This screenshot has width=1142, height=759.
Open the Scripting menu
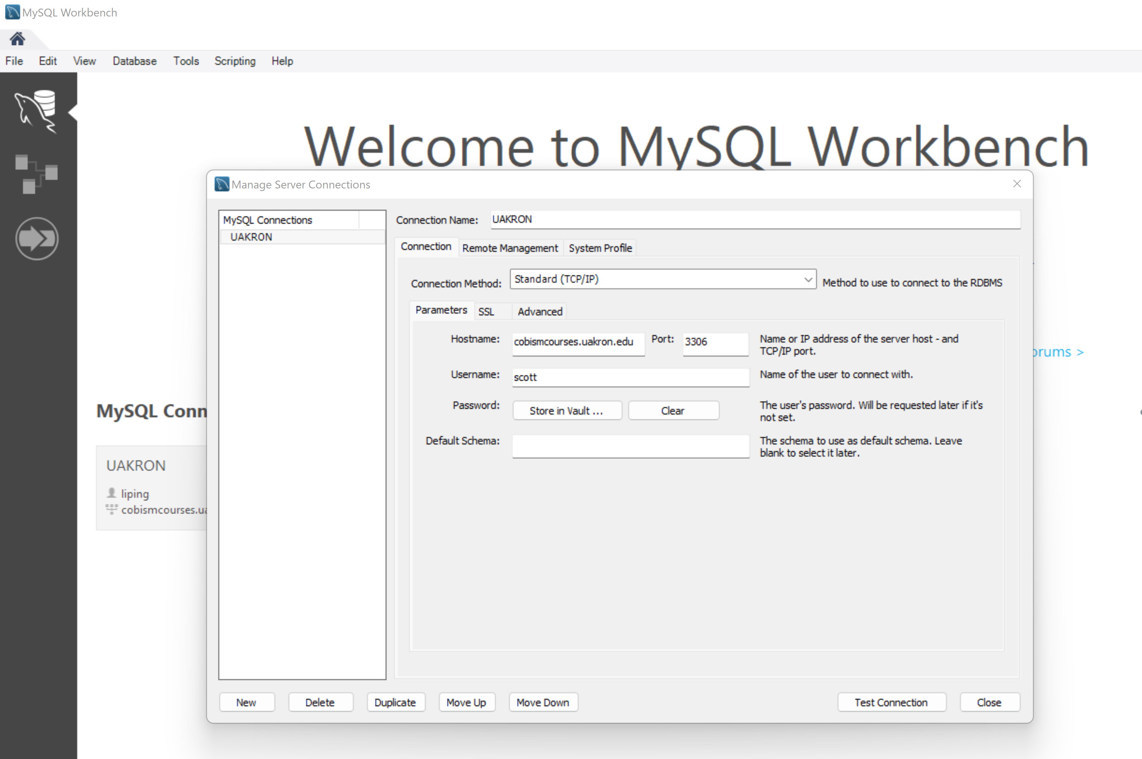235,61
